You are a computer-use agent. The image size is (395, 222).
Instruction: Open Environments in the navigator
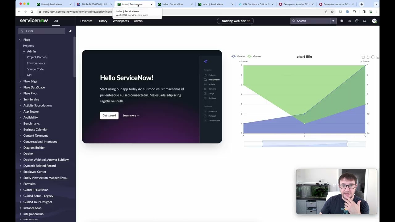(36, 63)
